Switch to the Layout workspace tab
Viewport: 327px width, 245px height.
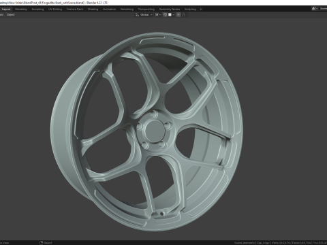[x=6, y=10]
